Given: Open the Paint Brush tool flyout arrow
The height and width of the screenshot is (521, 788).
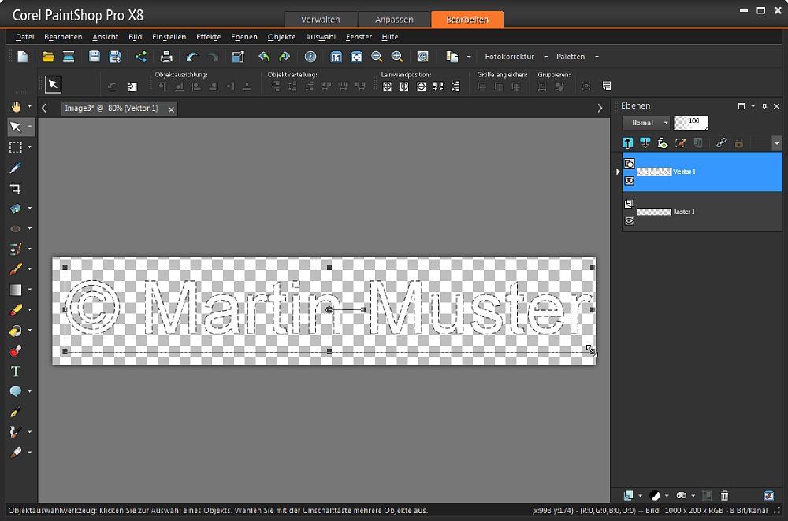Looking at the screenshot, I should coord(30,269).
